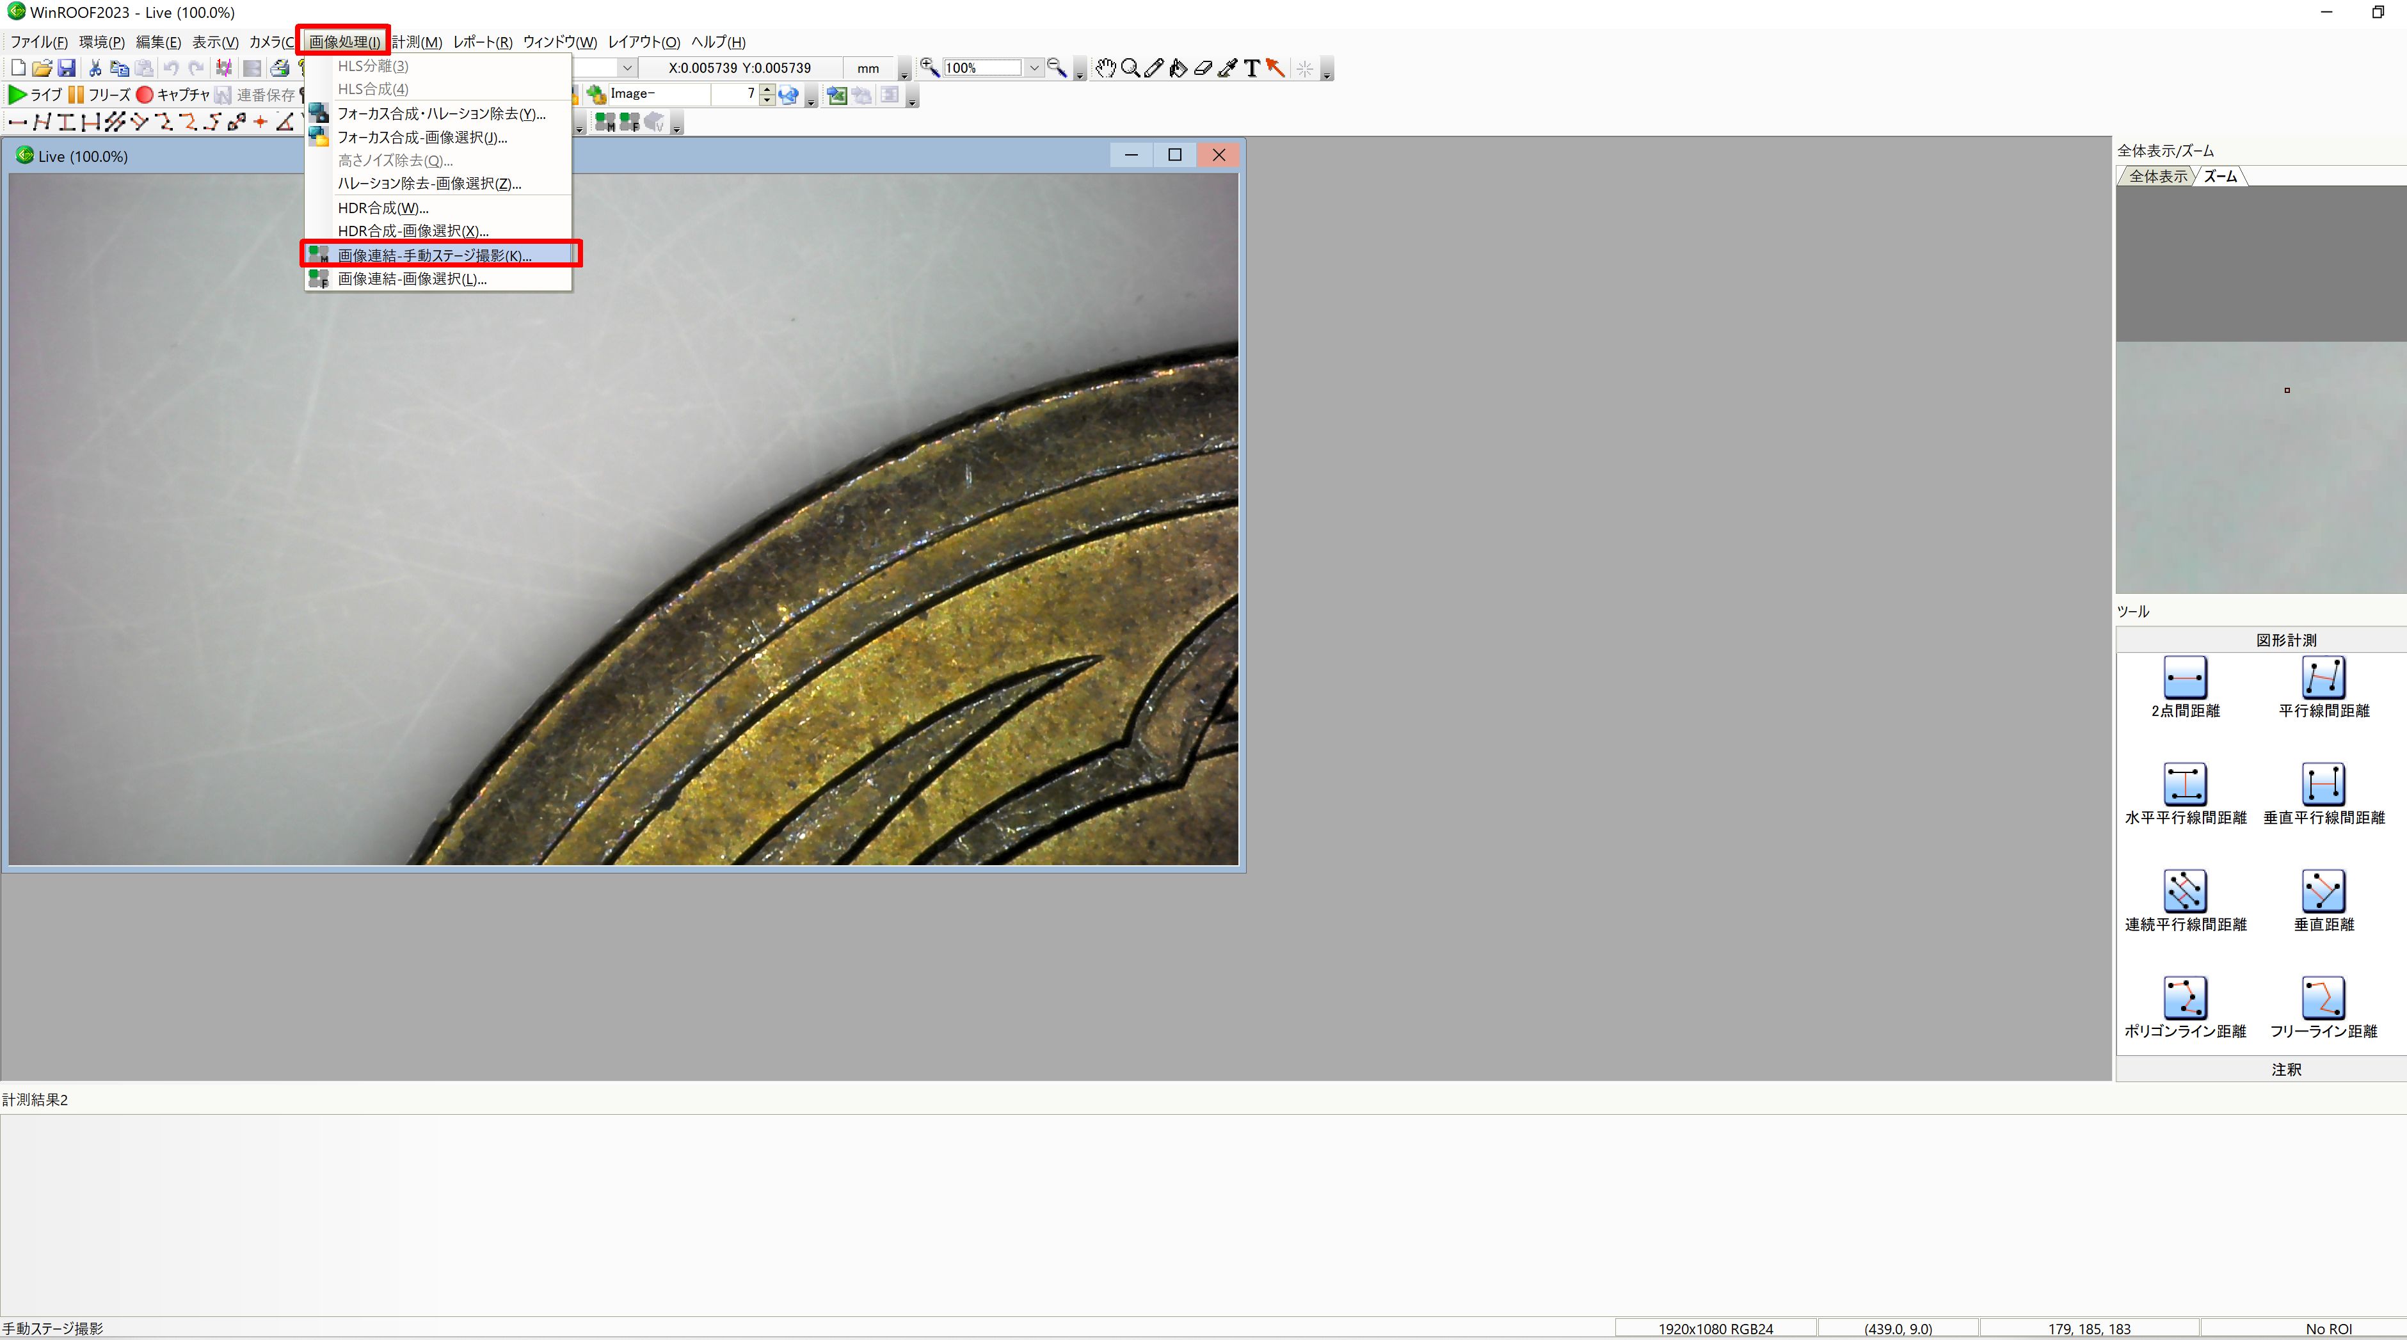The image size is (2407, 1340).
Task: Select the orange arrow annotation tool
Action: (x=1275, y=68)
